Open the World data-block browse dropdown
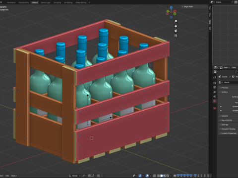238x178 pixels. coord(221,83)
